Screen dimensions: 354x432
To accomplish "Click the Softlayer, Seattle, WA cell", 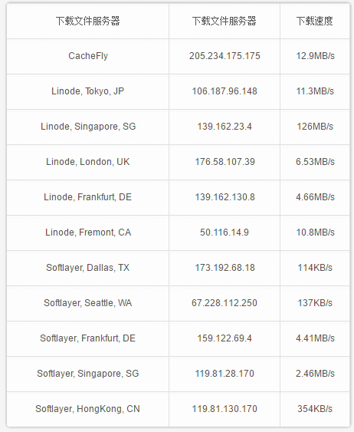I will pyautogui.click(x=88, y=303).
